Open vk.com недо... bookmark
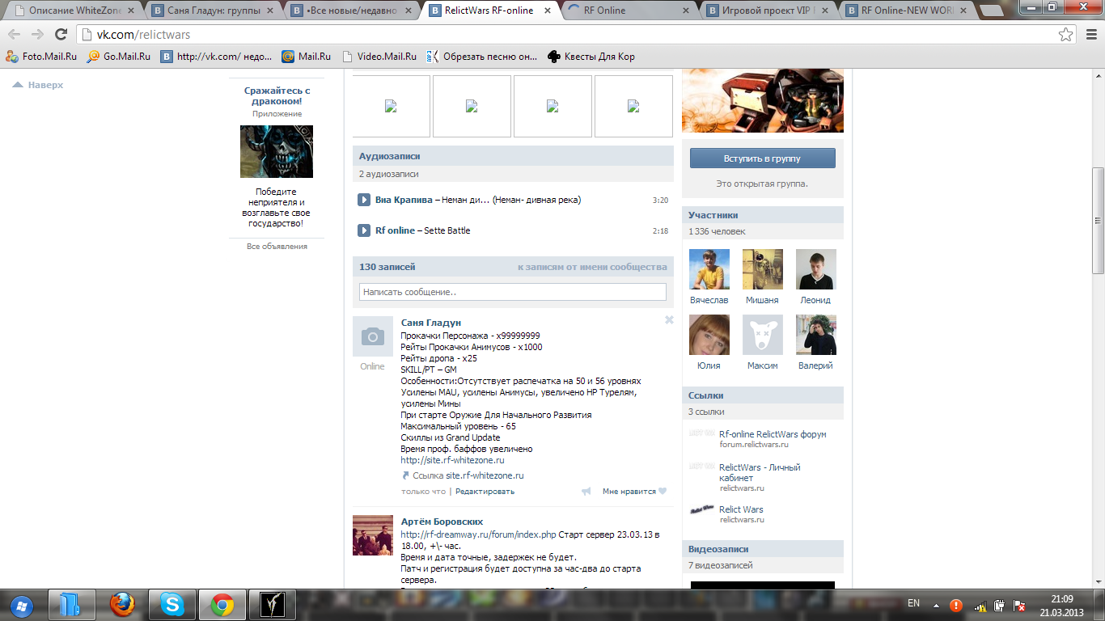The height and width of the screenshot is (621, 1105). (215, 57)
